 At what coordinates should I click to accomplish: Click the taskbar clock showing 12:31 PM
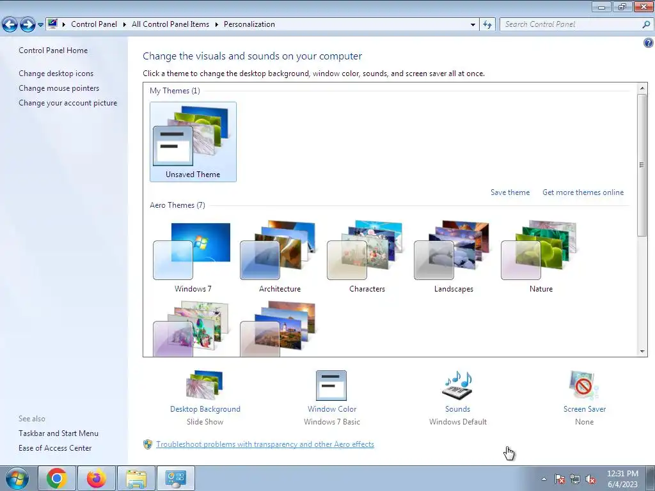click(x=622, y=479)
